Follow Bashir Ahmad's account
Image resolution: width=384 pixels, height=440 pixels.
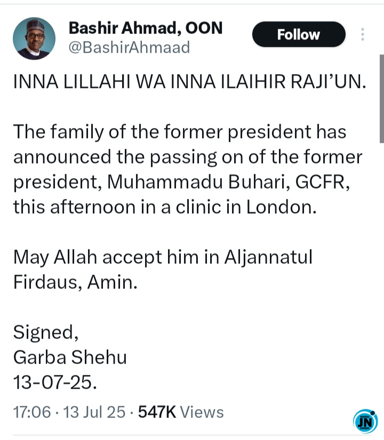[x=299, y=34]
